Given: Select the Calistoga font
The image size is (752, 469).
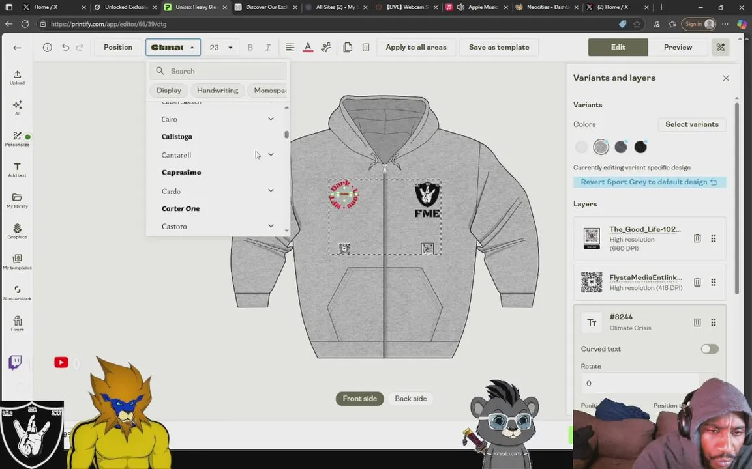Looking at the screenshot, I should [177, 137].
